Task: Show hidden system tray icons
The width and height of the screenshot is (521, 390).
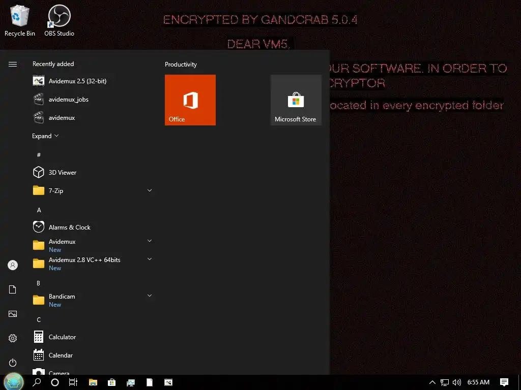Action: [x=432, y=382]
